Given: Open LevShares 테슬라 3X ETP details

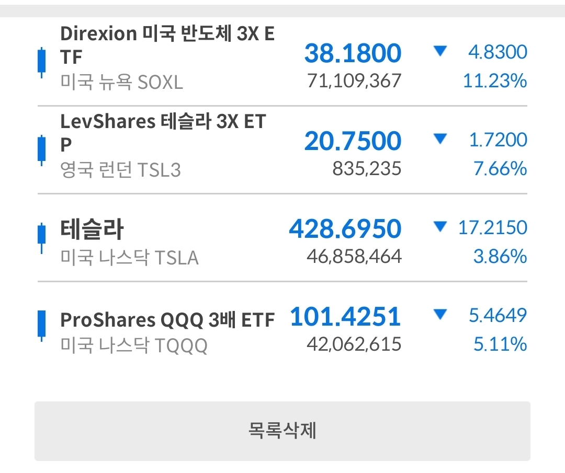Looking at the screenshot, I should coord(163,133).
